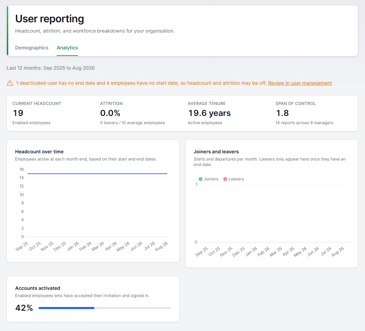
Task: Toggle the red Leavers legend dot
Action: click(x=225, y=179)
